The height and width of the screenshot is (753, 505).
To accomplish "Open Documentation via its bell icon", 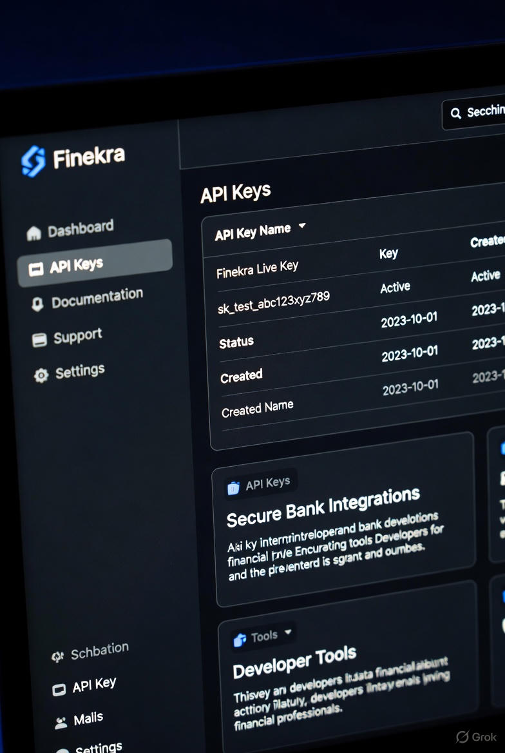I will coord(37,304).
